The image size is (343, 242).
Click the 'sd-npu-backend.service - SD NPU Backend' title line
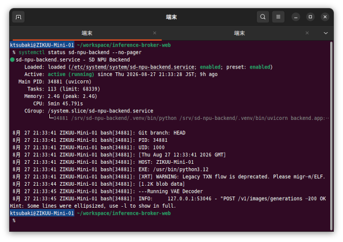73,59
